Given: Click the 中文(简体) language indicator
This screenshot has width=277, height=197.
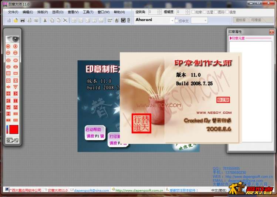Looking at the screenshot, I should (x=219, y=190).
